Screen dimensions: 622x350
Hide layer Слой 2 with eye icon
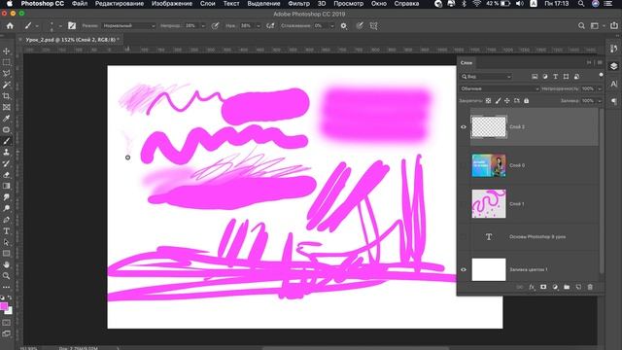pyautogui.click(x=464, y=127)
